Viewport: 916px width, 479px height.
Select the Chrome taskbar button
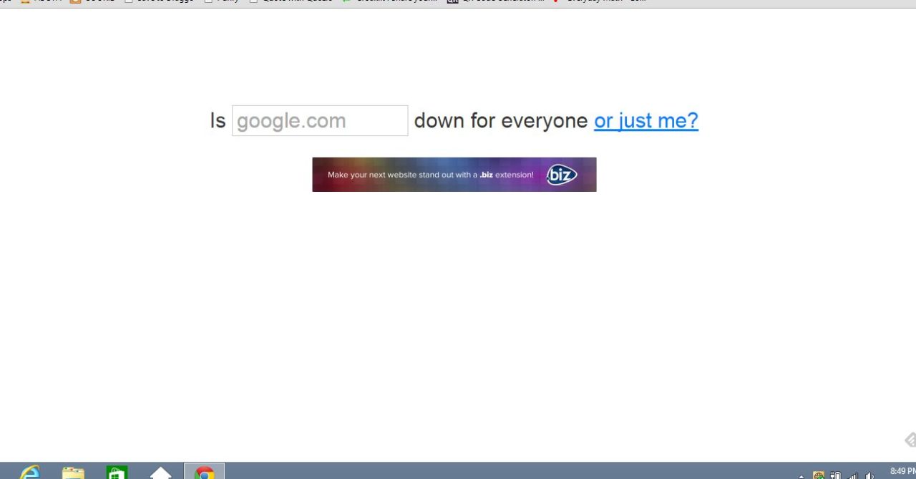(x=205, y=472)
